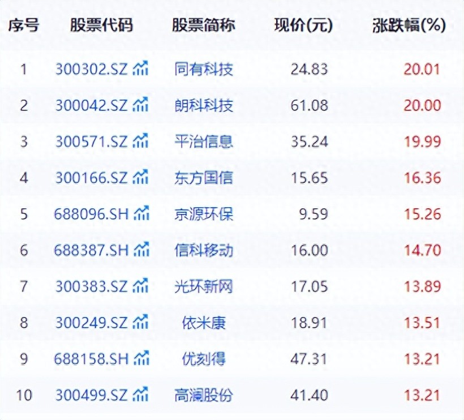Open trend icon for 300499.SZ
This screenshot has height=420, width=464.
point(140,395)
